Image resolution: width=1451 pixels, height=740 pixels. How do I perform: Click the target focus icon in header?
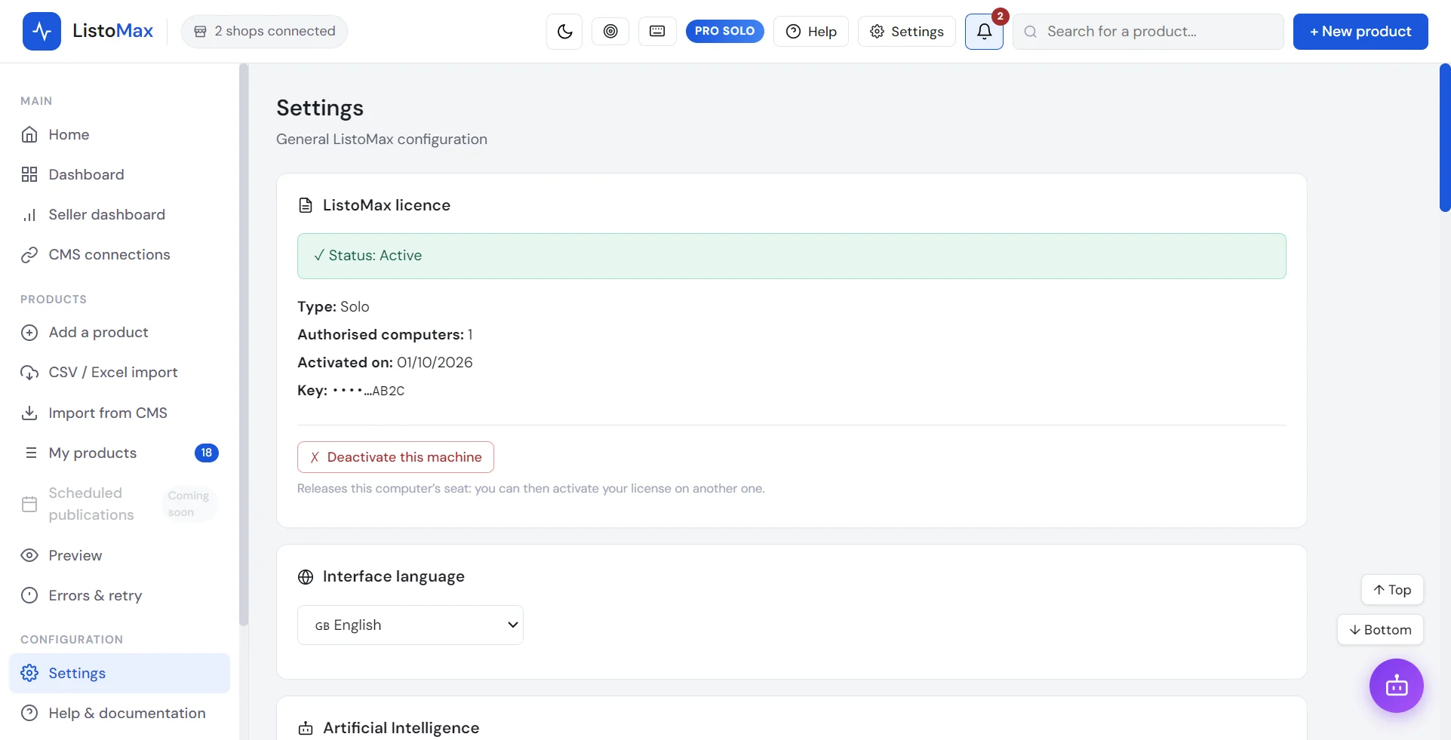coord(610,31)
